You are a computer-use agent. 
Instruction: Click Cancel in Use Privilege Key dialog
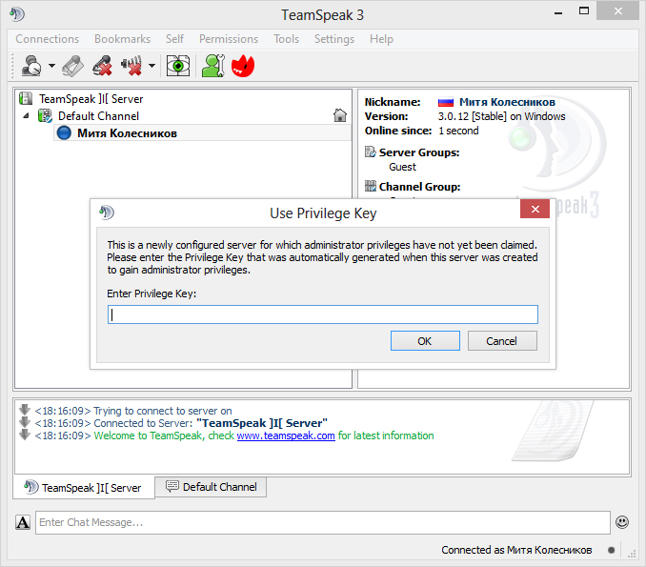click(502, 341)
